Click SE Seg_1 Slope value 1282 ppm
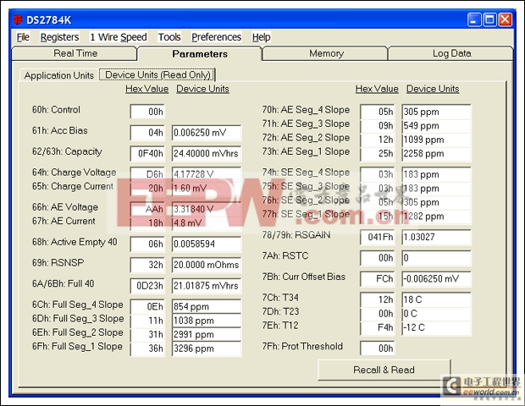 tap(436, 217)
